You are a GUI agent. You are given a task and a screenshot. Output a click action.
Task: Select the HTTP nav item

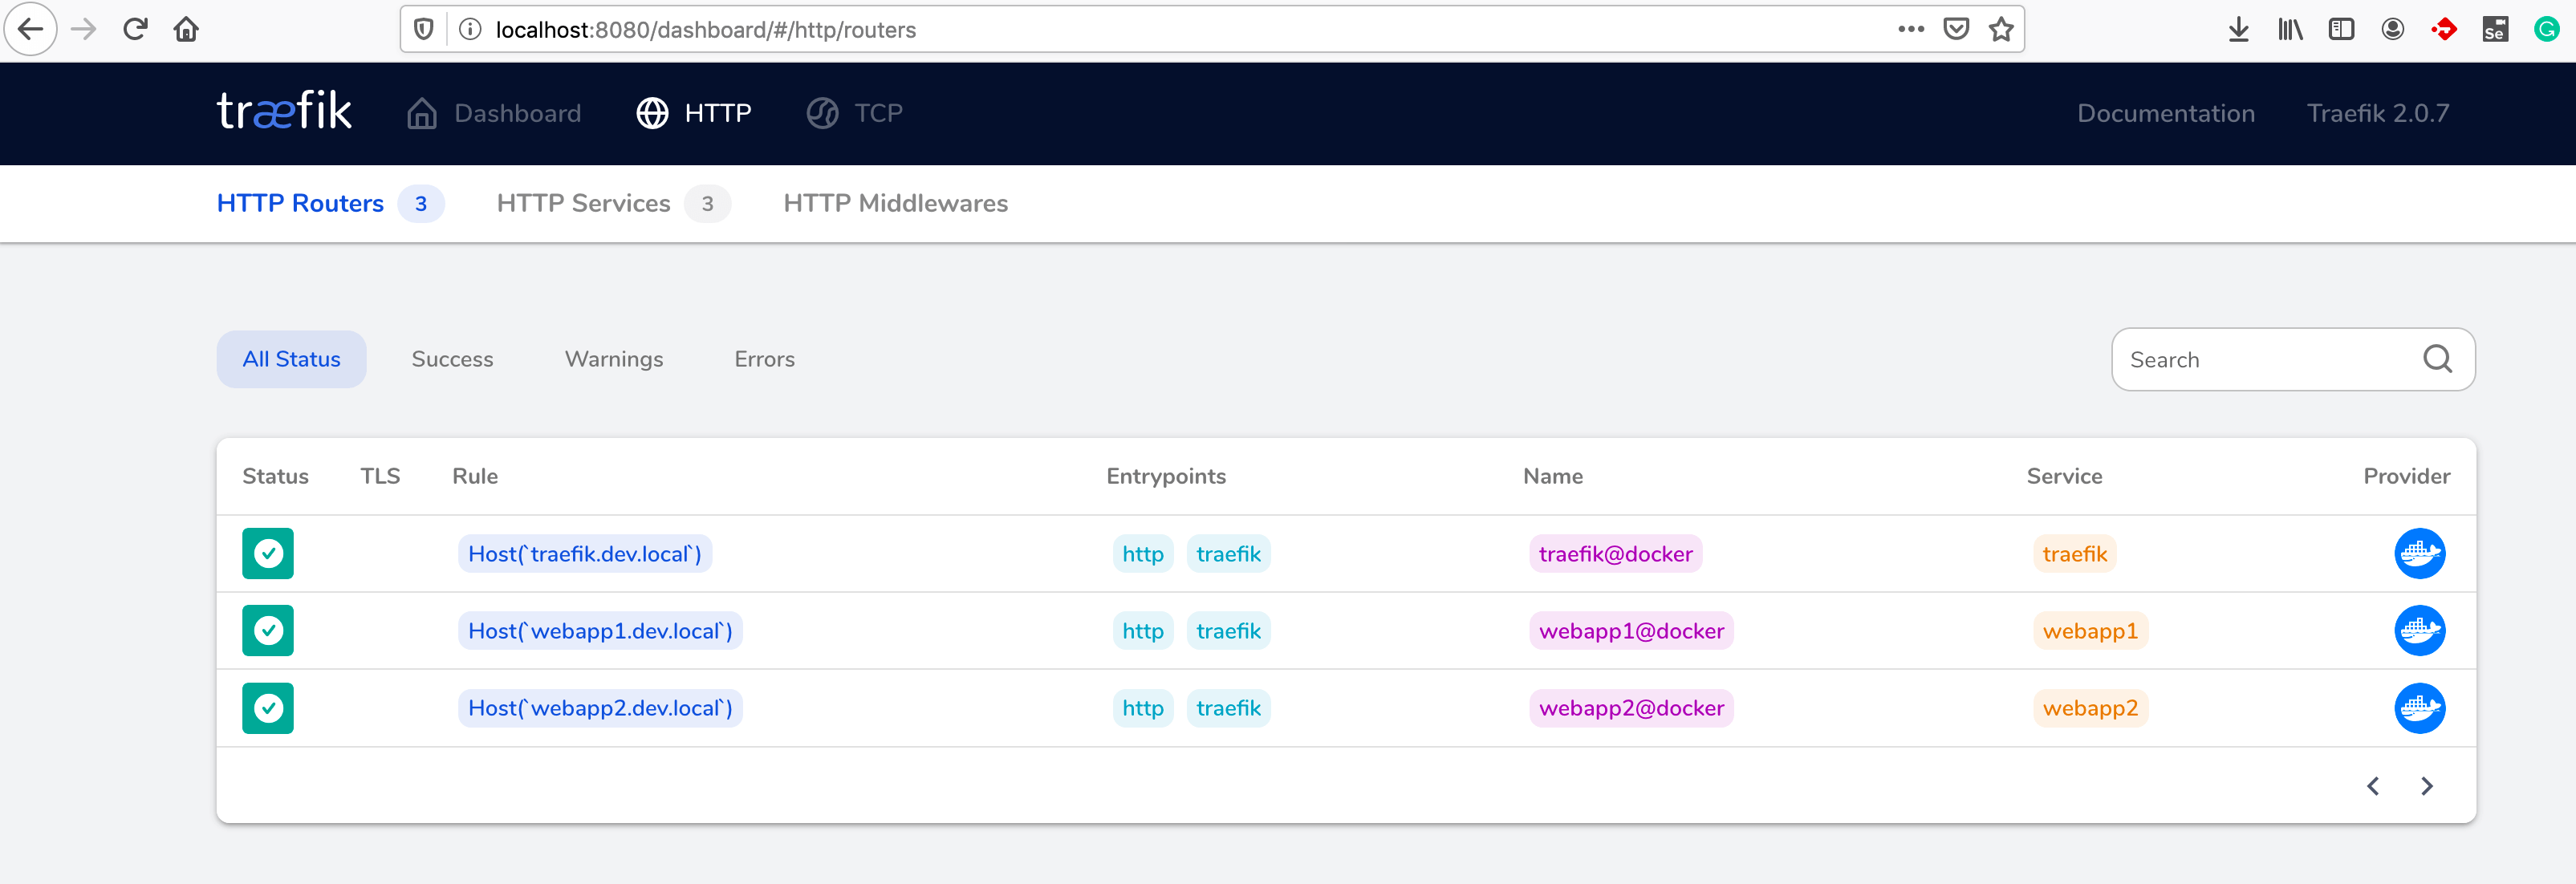pos(694,113)
